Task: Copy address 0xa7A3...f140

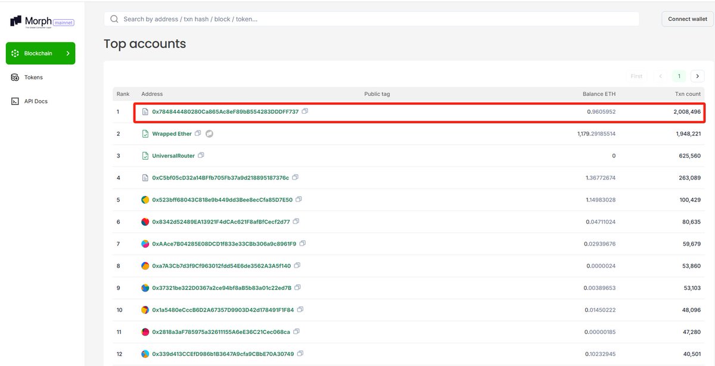Action: [x=297, y=265]
